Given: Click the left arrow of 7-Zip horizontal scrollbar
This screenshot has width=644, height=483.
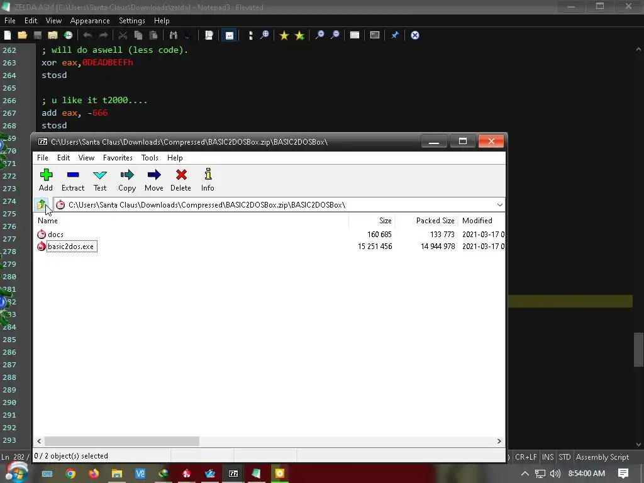Looking at the screenshot, I should 39,441.
